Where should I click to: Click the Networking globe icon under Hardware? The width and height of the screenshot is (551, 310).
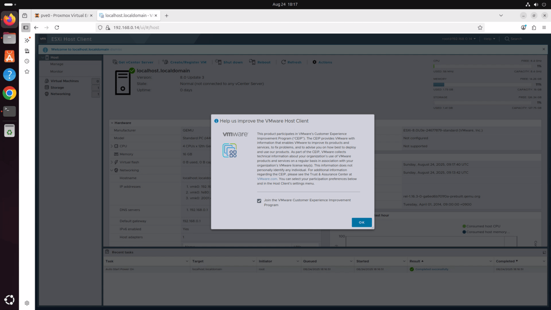click(116, 170)
